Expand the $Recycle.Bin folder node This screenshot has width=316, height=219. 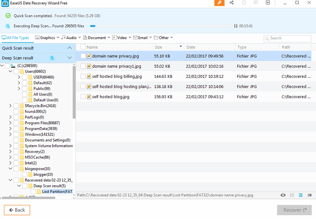(10, 106)
